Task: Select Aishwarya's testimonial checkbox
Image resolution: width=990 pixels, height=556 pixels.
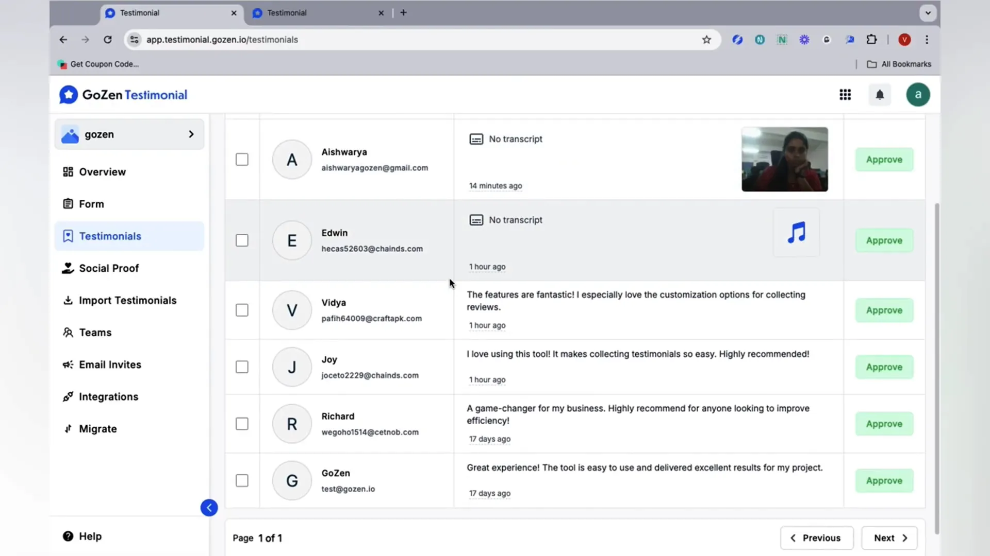Action: [242, 160]
